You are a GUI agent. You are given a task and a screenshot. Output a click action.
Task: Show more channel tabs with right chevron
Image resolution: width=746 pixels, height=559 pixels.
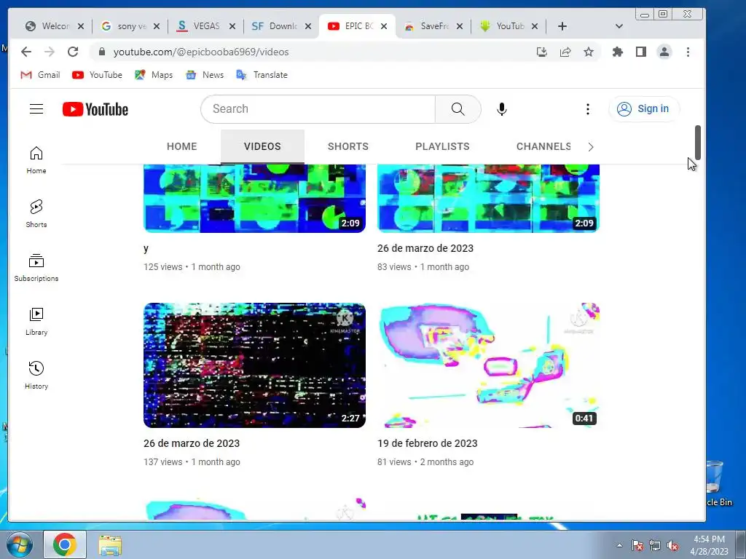pyautogui.click(x=590, y=147)
